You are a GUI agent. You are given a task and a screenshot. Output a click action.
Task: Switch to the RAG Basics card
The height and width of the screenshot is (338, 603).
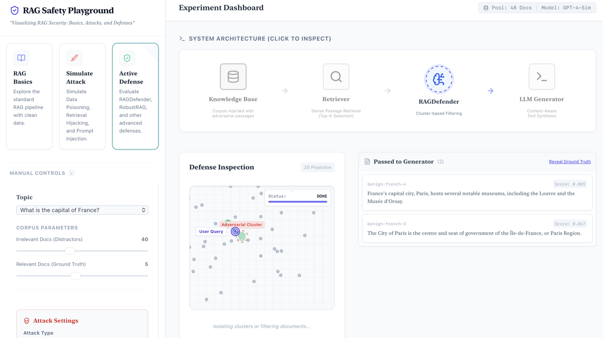pyautogui.click(x=29, y=96)
